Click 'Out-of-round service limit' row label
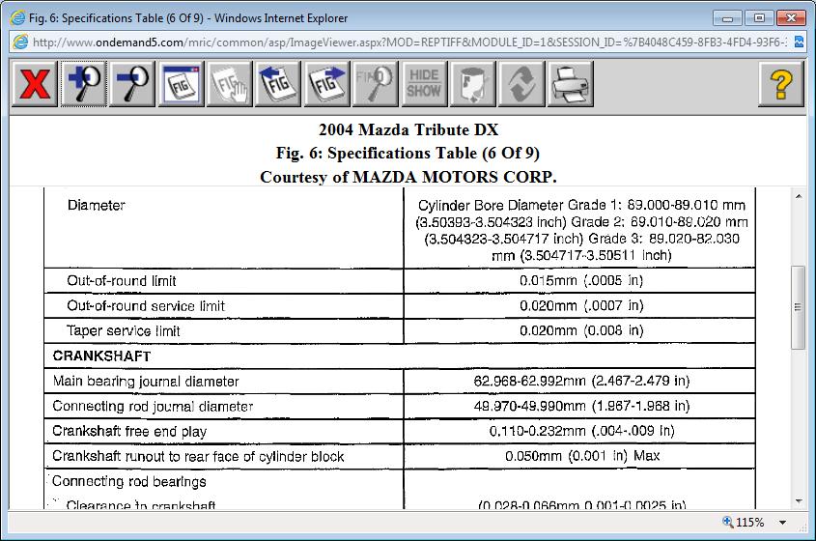Image resolution: width=816 pixels, height=541 pixels. coord(146,306)
